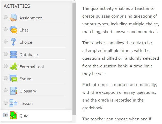This screenshot has width=162, height=124.
Task: Click the Lesson flowchart icon
Action: click(x=13, y=103)
